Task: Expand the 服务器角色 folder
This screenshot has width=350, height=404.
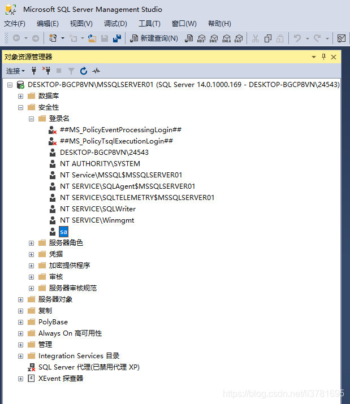Action: pyautogui.click(x=31, y=243)
